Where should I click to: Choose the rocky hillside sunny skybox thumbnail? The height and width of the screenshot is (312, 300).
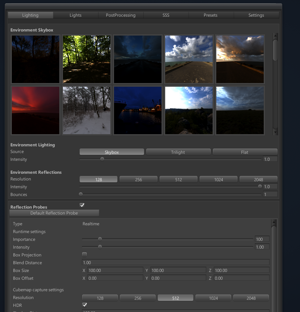pos(189,110)
